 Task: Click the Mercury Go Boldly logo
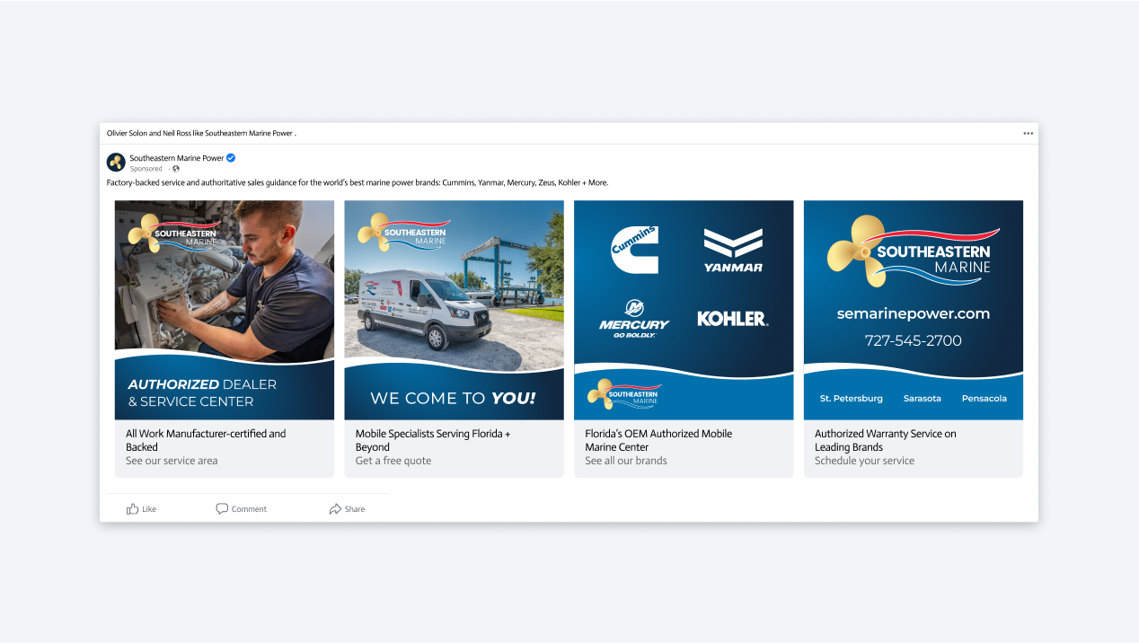(634, 320)
